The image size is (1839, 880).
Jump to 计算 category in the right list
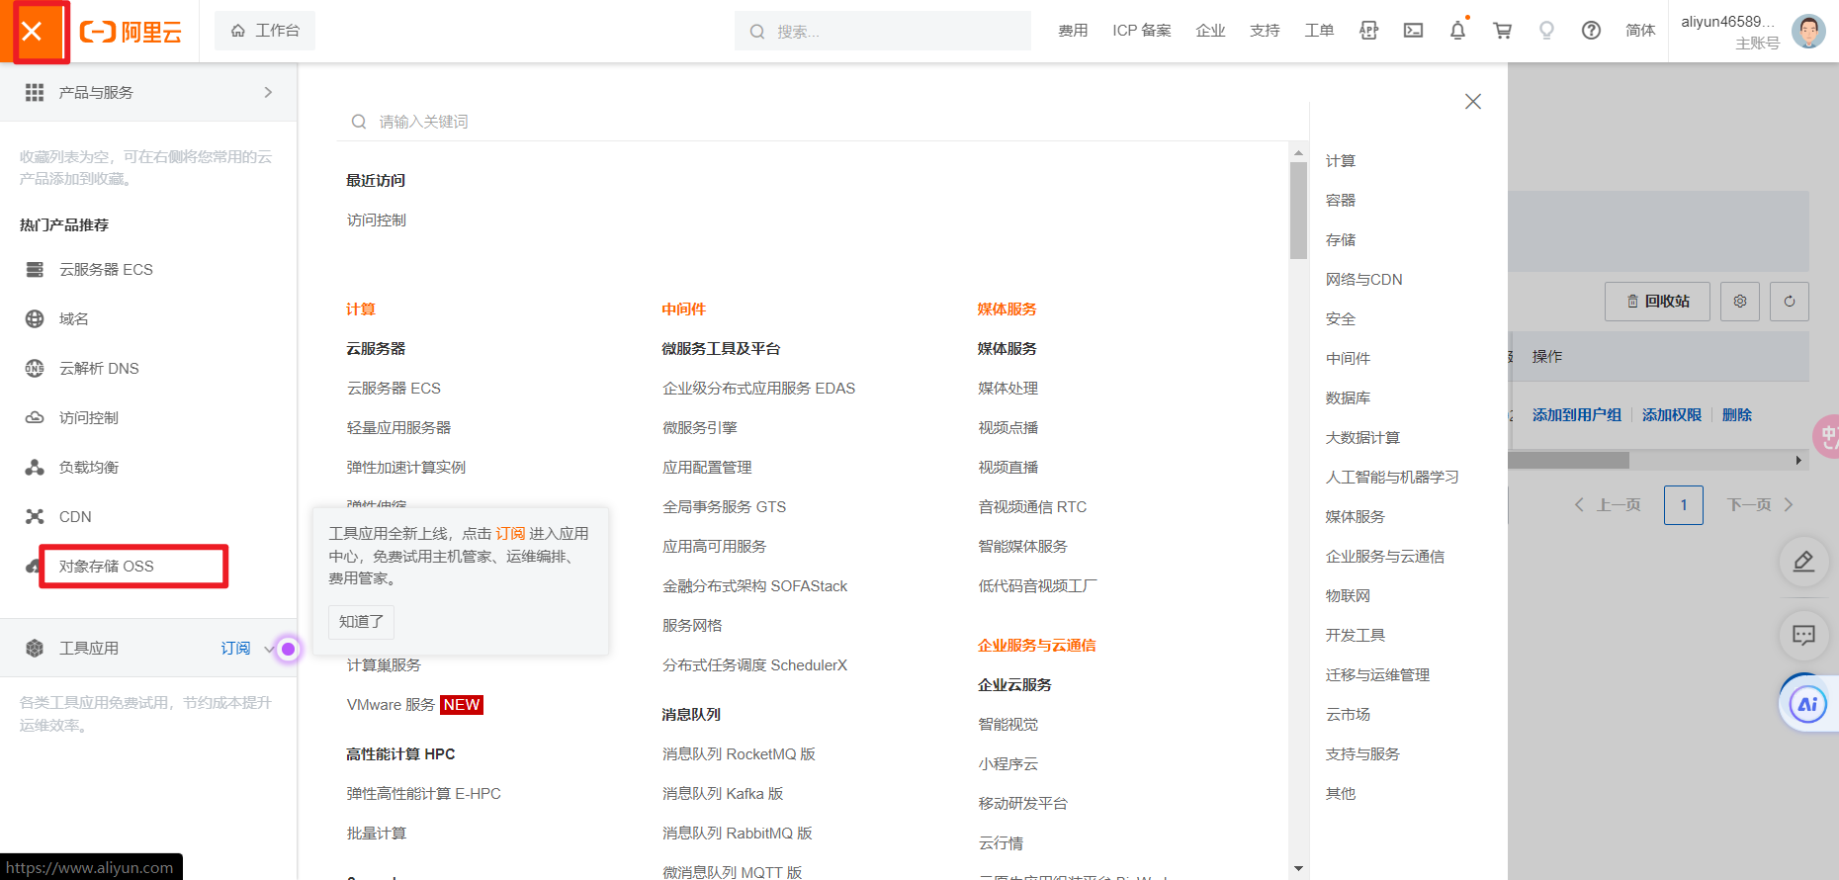pyautogui.click(x=1340, y=160)
